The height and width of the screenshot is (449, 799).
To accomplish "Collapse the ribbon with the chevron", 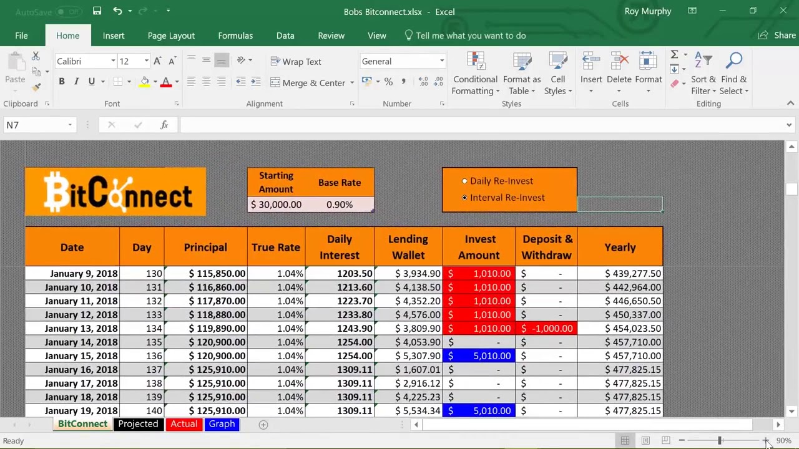I will [790, 104].
